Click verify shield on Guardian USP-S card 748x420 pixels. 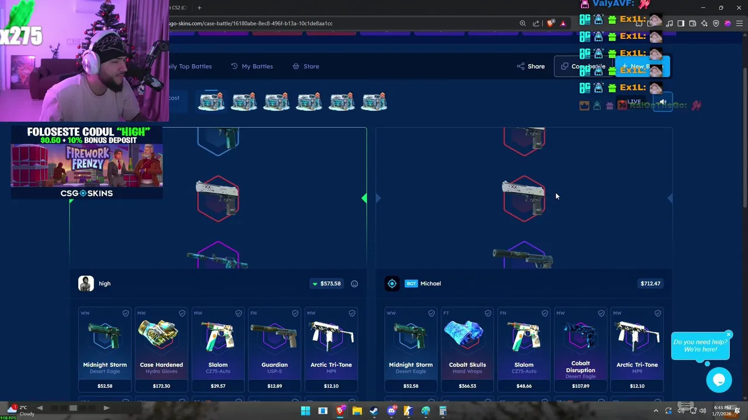click(295, 313)
